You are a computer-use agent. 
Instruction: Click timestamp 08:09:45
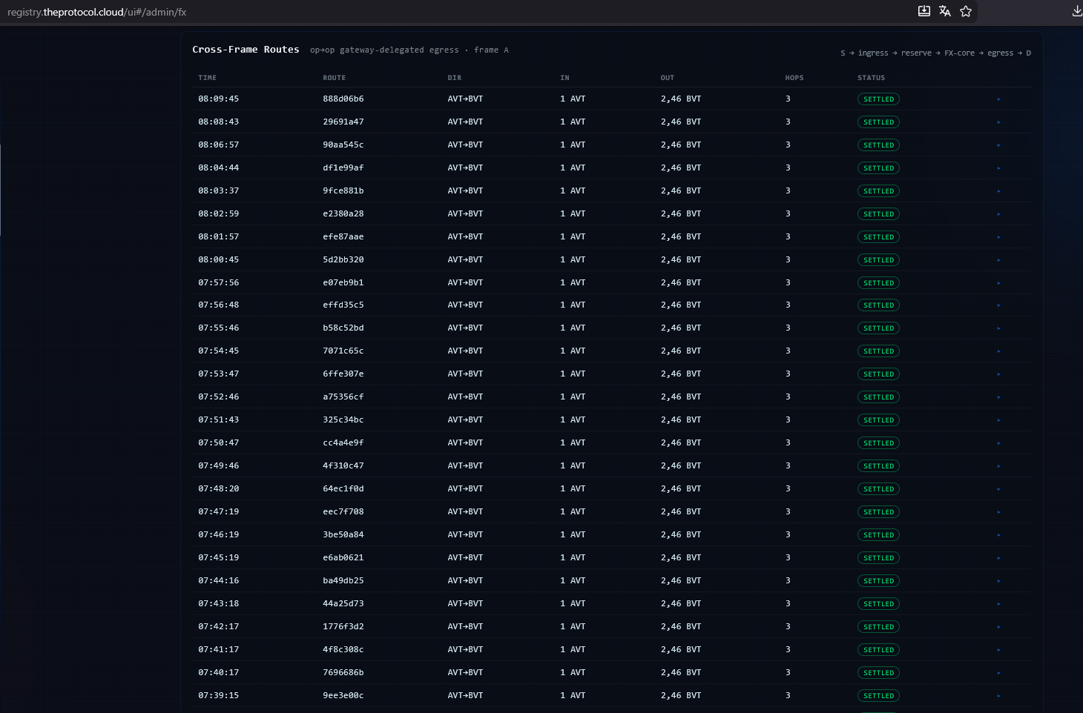click(219, 99)
